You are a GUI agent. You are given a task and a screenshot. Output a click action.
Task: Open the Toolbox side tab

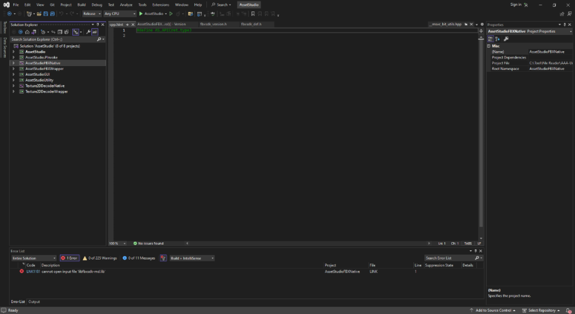pos(5,28)
